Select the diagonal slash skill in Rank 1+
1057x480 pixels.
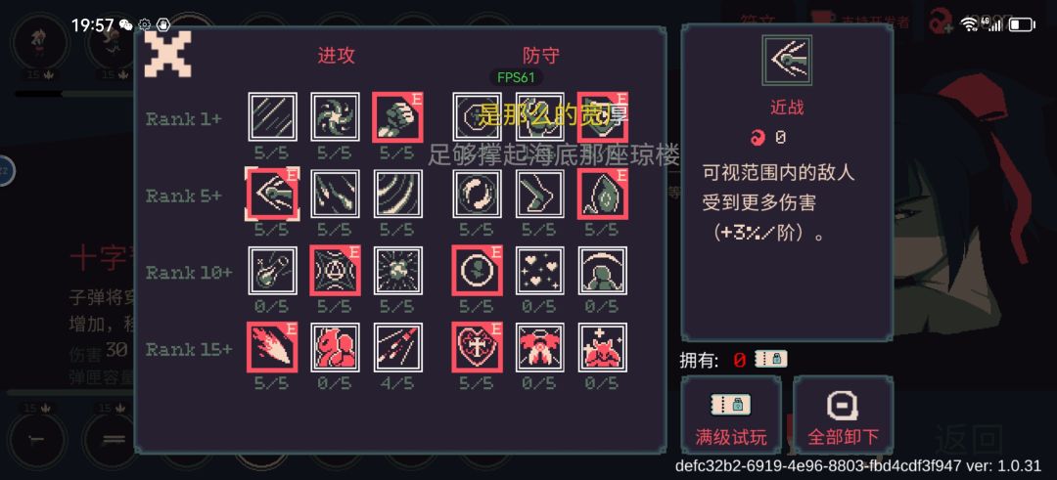(272, 117)
